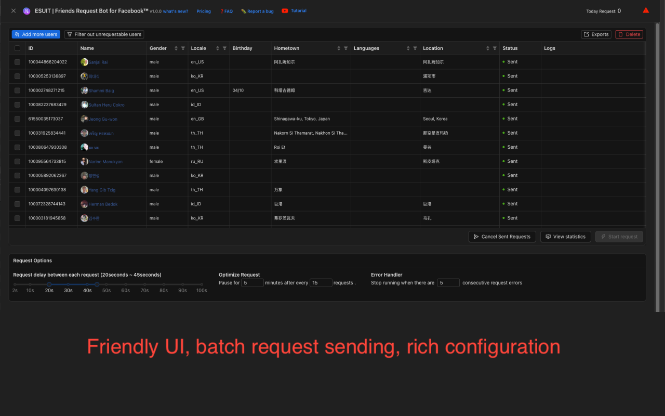
Task: Check the row checkbox for Sanjai Rai
Action: [17, 61]
